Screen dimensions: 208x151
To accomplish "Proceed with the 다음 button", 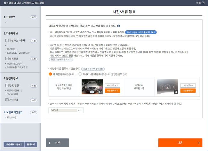I will pos(180,143).
